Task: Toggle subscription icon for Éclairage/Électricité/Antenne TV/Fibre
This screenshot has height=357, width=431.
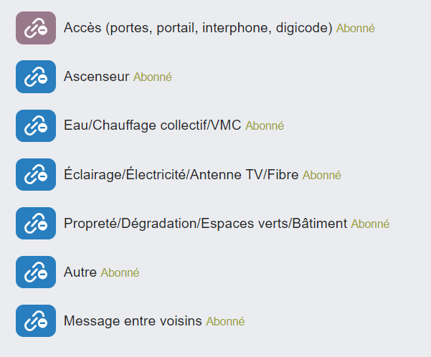Action: (36, 174)
